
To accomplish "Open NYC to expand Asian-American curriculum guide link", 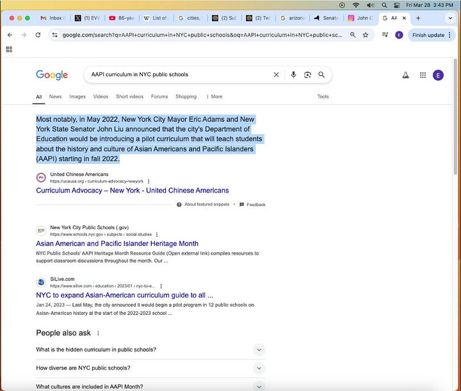I will pos(124,295).
